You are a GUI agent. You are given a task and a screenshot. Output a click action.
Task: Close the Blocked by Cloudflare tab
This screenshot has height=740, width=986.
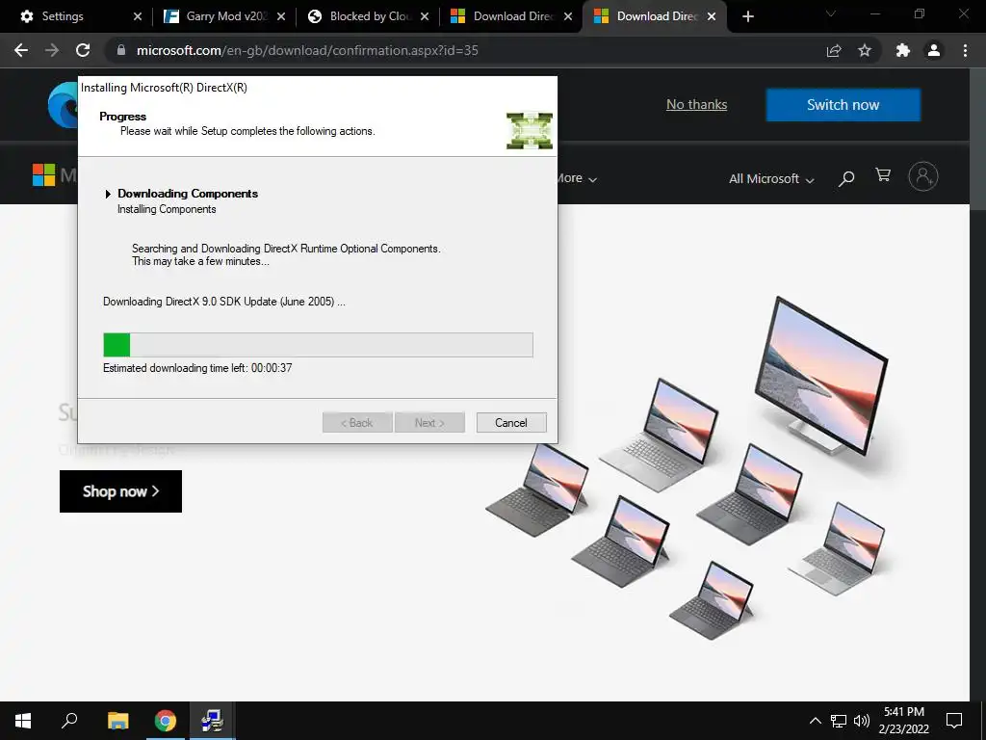coord(425,16)
